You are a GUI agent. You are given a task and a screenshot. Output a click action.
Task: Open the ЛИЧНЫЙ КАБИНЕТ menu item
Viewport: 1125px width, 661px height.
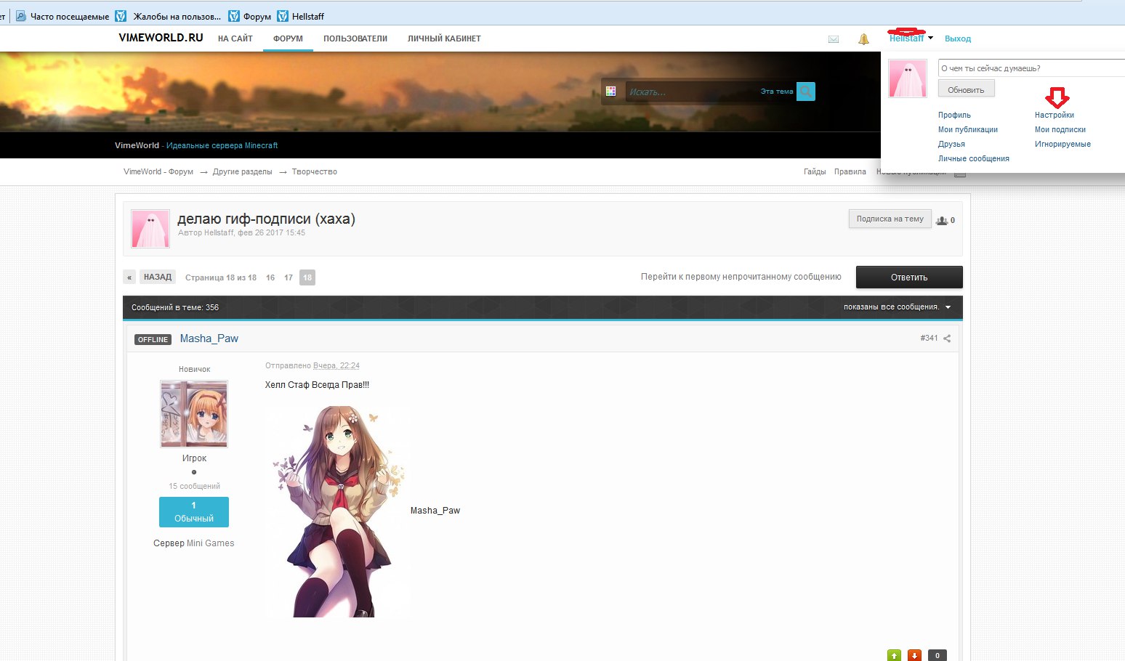click(444, 38)
